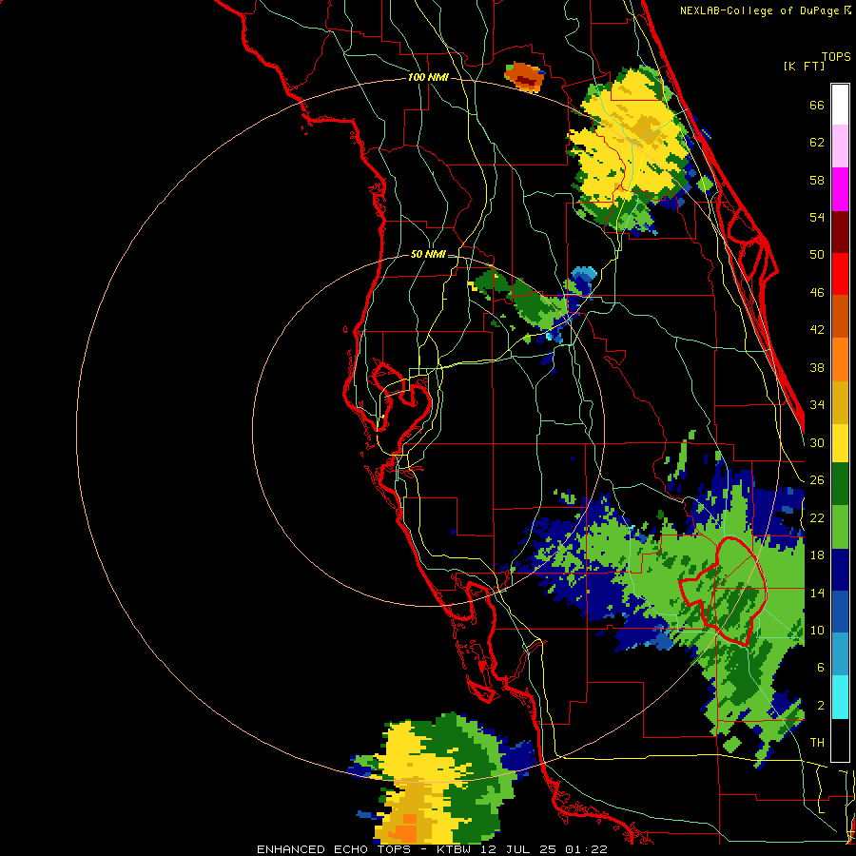856x856 pixels.
Task: Click the "TH" threshold label on the legend
Action: click(817, 743)
